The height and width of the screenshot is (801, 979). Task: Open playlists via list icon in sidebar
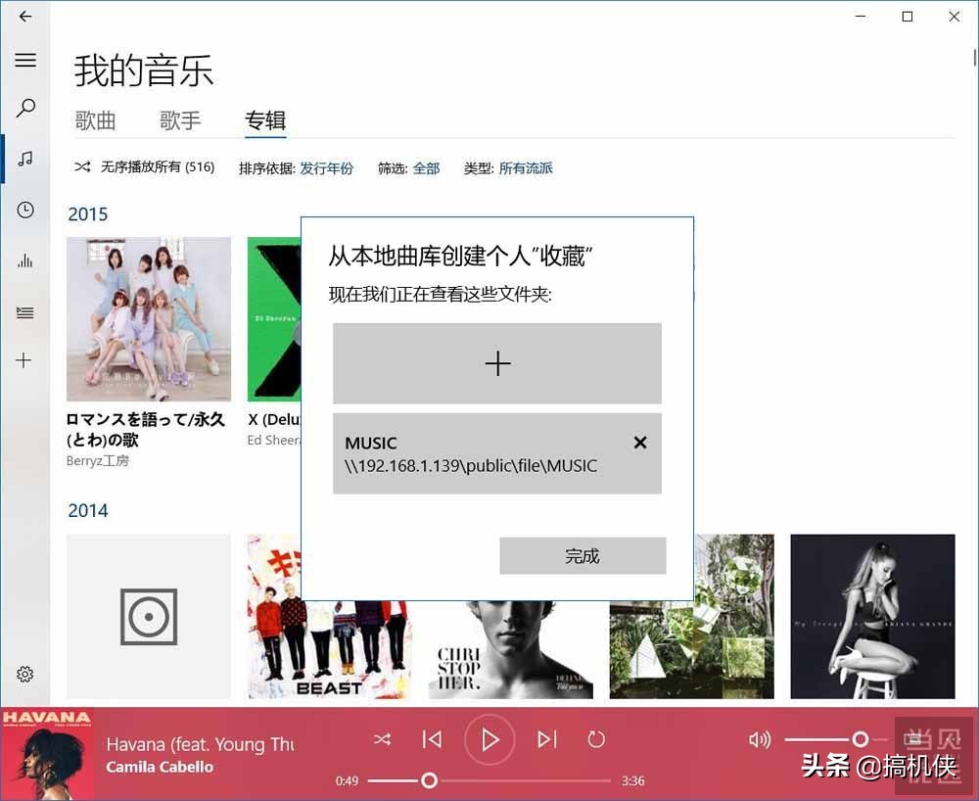pos(25,311)
